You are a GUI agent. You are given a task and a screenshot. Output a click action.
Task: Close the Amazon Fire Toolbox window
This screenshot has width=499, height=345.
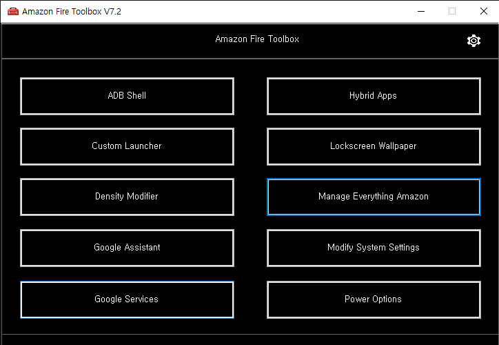(x=484, y=12)
